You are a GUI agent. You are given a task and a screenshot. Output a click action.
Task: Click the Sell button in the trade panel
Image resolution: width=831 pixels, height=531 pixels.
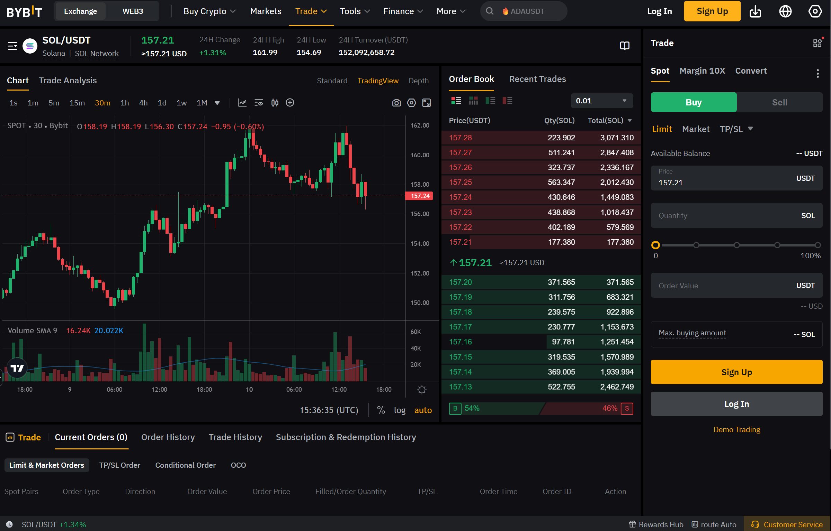(x=780, y=102)
